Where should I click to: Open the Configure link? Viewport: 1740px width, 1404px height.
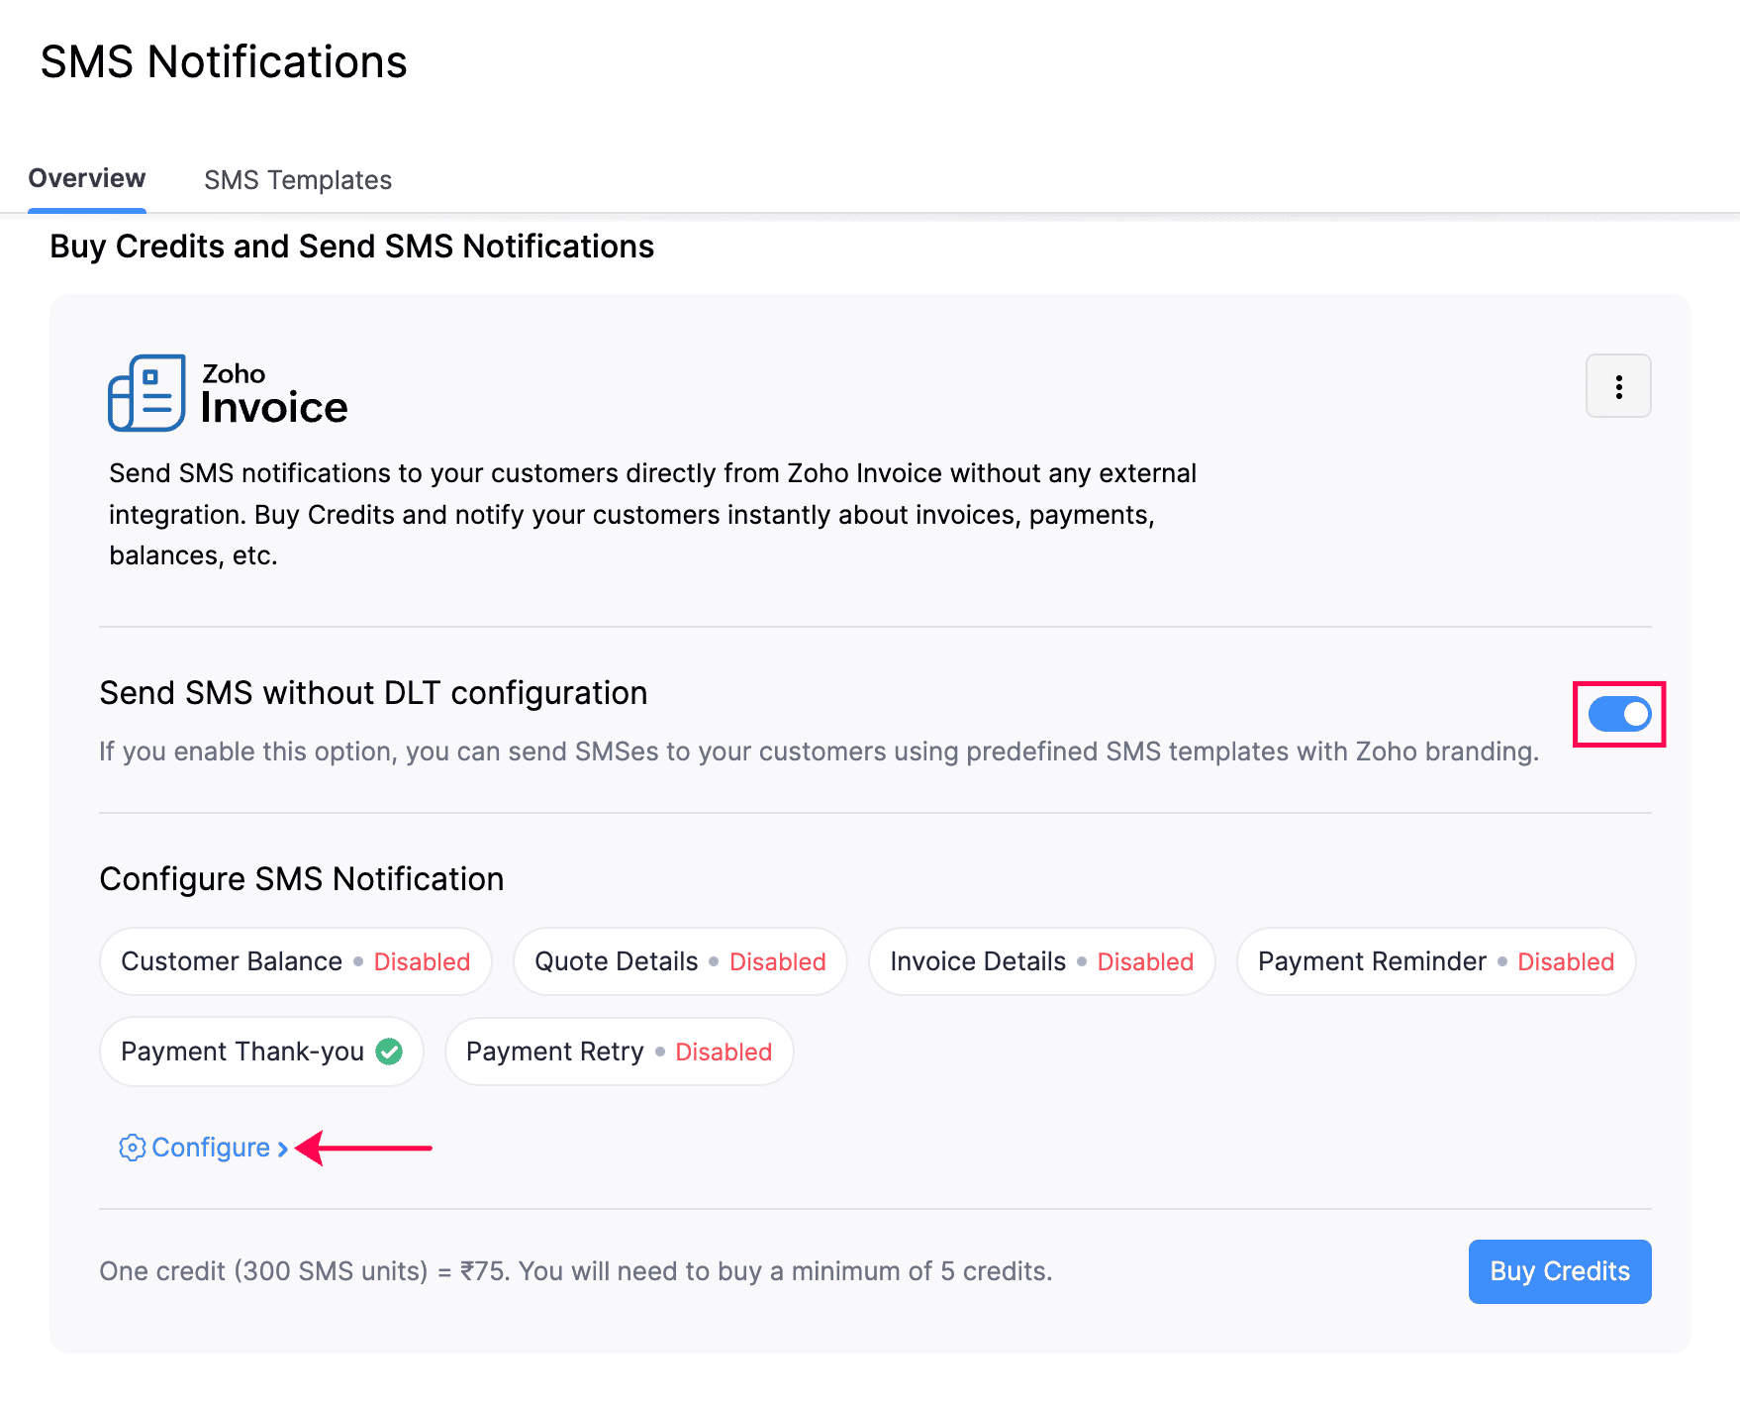(x=211, y=1148)
